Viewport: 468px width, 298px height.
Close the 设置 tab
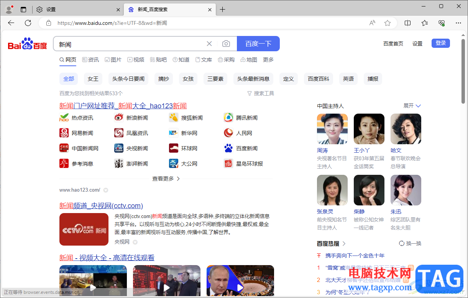(x=118, y=10)
